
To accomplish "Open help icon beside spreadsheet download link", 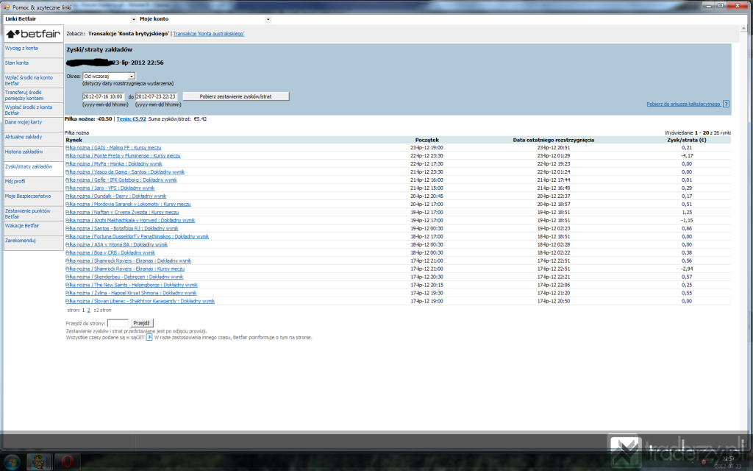I will pyautogui.click(x=726, y=104).
